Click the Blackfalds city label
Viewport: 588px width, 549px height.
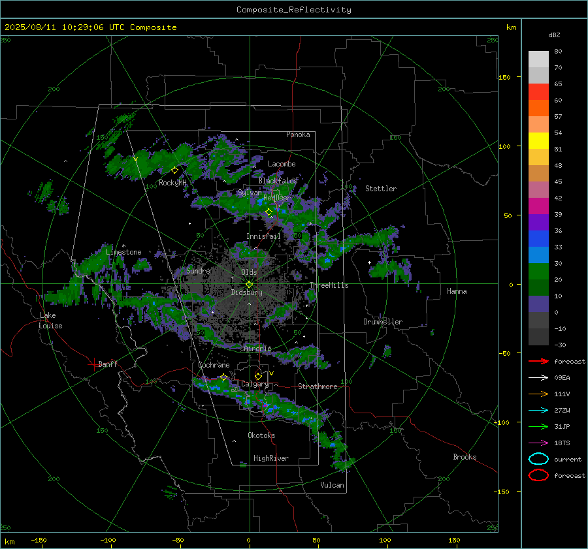(x=278, y=181)
